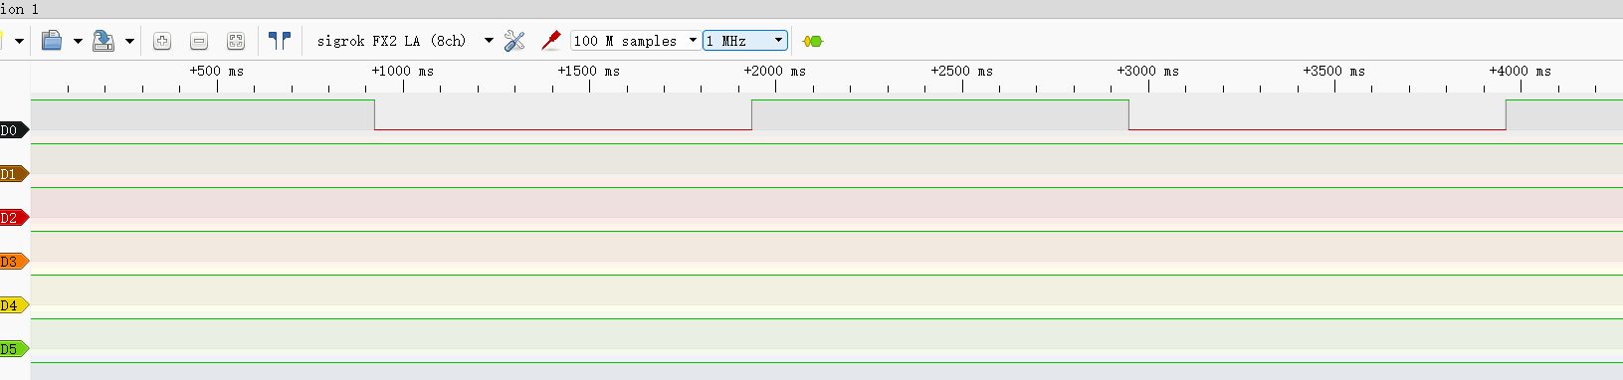Zoom in on the waveform view
The image size is (1623, 380).
[162, 41]
